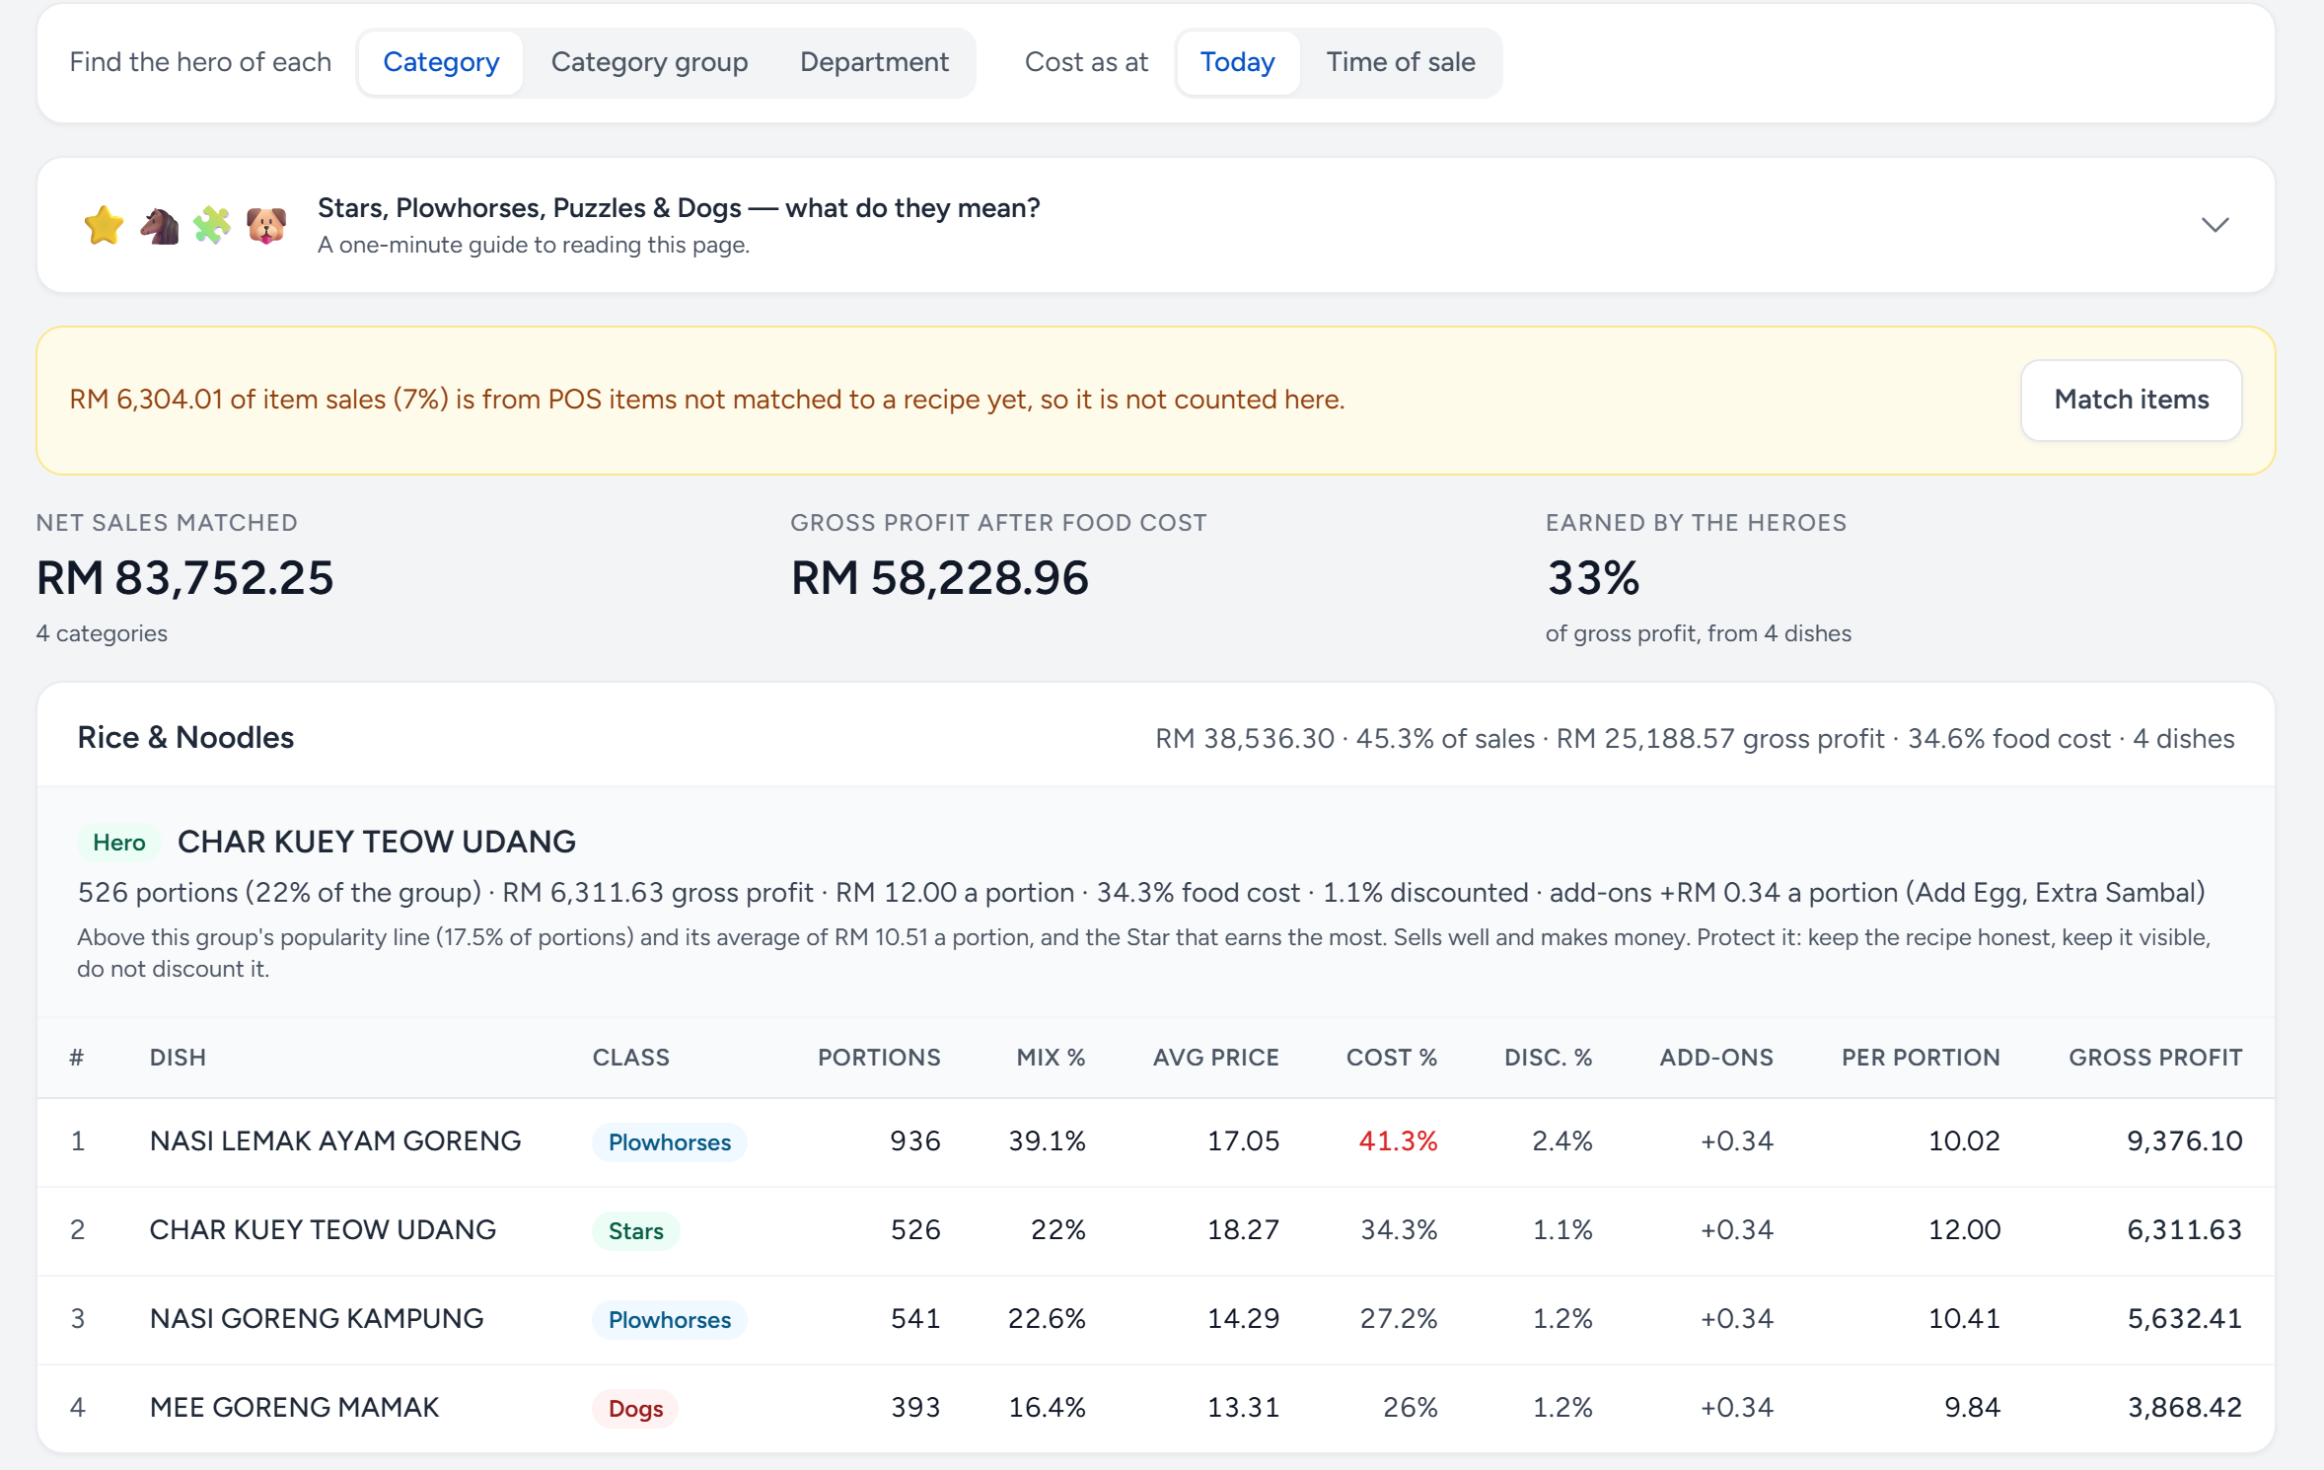This screenshot has height=1470, width=2324.
Task: Click the horse emoji icon
Action: click(158, 225)
